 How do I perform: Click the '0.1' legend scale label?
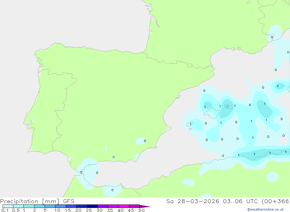coord(5,210)
